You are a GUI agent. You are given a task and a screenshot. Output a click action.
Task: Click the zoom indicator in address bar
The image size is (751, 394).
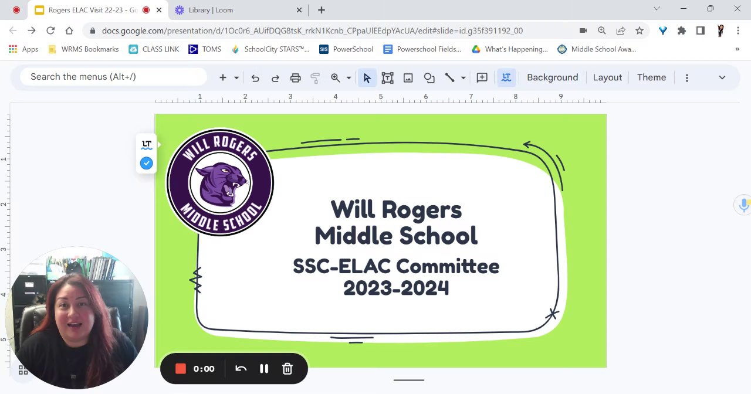click(x=602, y=30)
